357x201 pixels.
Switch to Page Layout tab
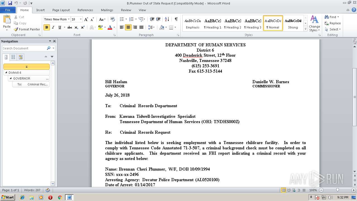click(x=61, y=10)
